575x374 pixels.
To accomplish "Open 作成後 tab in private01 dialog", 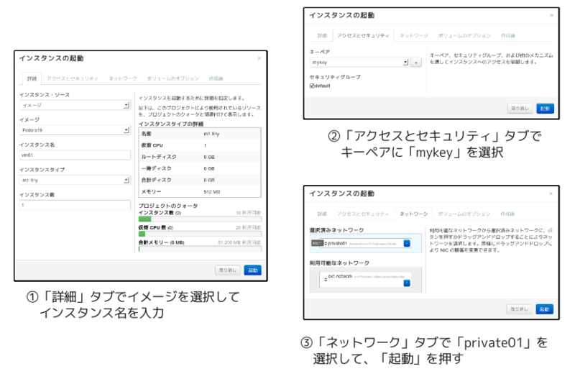I will pyautogui.click(x=507, y=214).
